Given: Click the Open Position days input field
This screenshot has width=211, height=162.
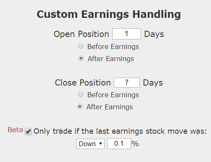Looking at the screenshot, I should point(127,34).
